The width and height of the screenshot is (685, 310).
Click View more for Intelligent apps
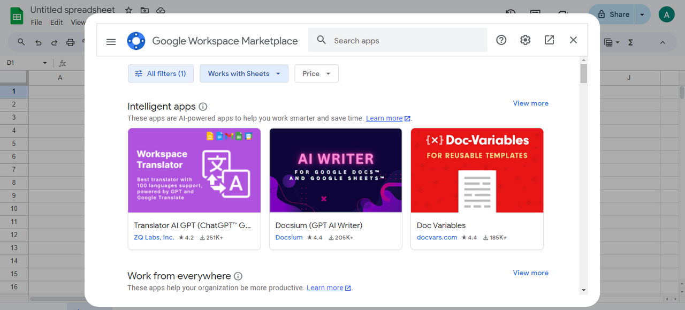tap(530, 103)
